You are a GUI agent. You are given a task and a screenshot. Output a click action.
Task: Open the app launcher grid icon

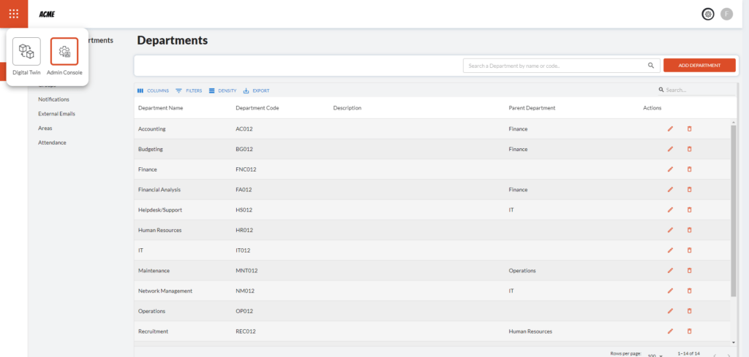tap(14, 14)
